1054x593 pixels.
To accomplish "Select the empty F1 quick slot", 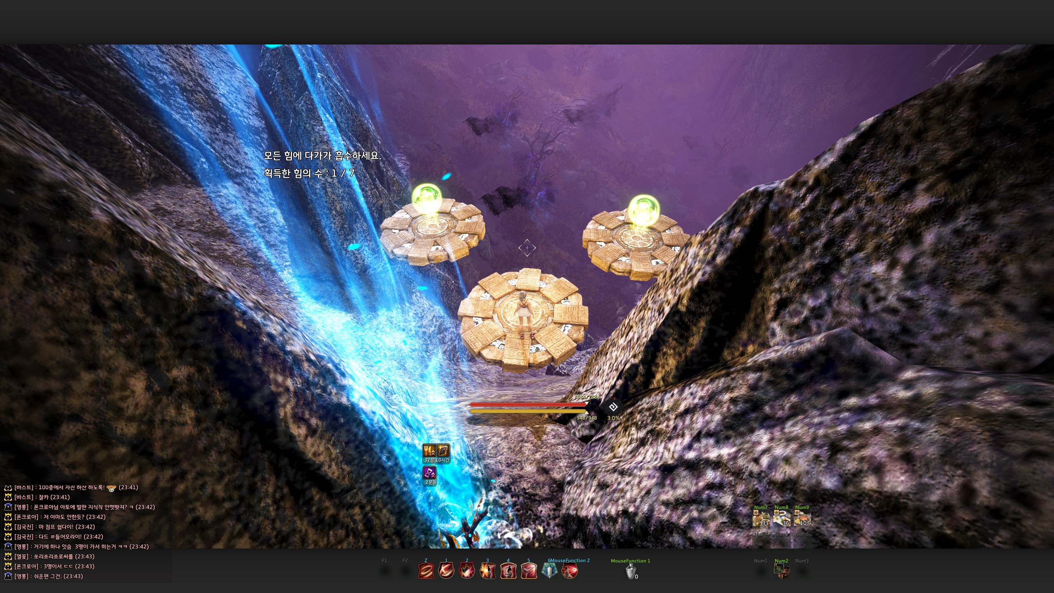I will 385,571.
